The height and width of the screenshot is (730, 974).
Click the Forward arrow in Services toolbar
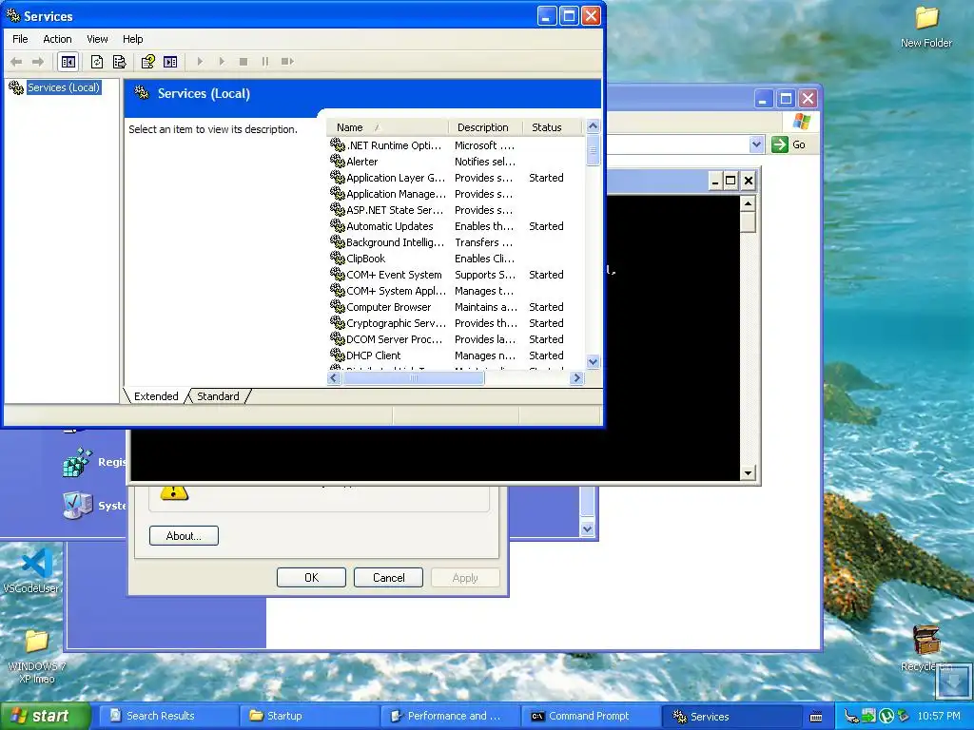click(38, 62)
